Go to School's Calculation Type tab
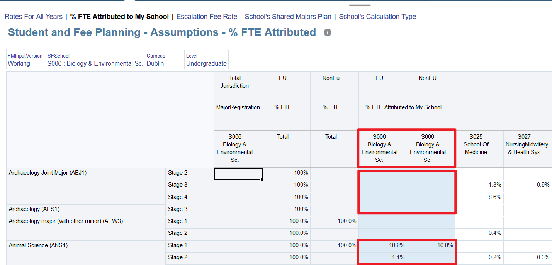The height and width of the screenshot is (265, 552). point(377,17)
